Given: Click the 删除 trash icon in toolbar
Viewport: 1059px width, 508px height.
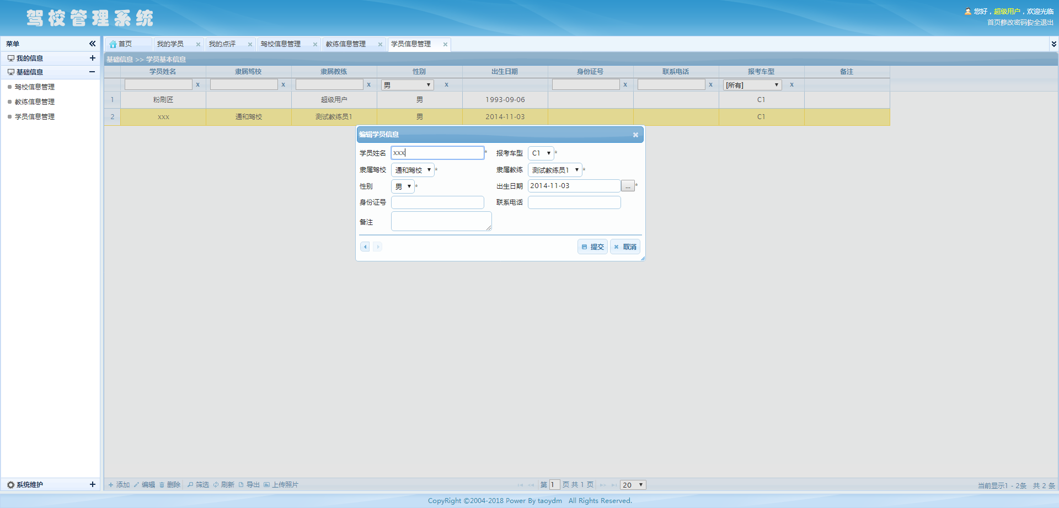Looking at the screenshot, I should (162, 485).
